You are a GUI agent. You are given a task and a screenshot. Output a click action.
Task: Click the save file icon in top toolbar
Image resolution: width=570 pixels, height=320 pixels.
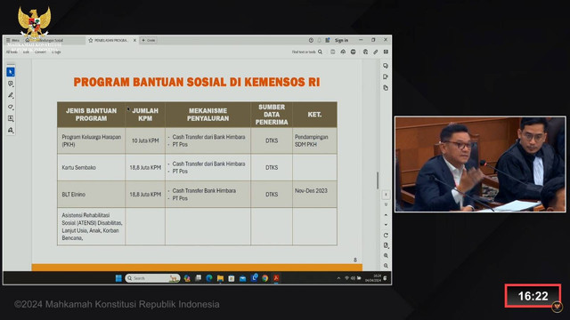pos(332,52)
